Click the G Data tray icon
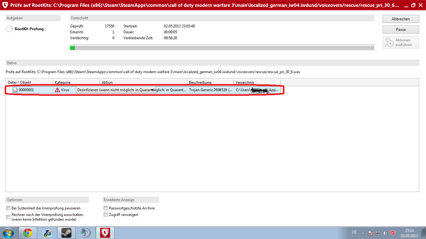426x239 pixels. (x=393, y=233)
